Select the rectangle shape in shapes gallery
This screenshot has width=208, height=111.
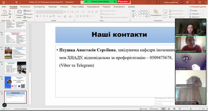(141, 11)
